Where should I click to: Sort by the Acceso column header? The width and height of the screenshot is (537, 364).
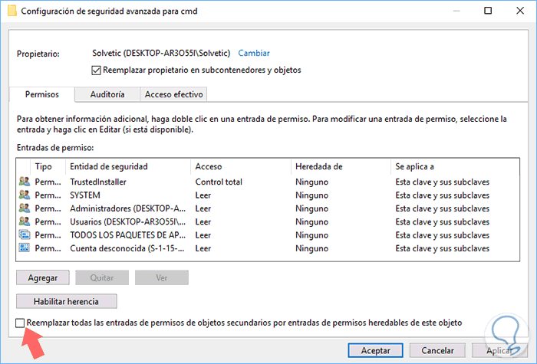241,166
